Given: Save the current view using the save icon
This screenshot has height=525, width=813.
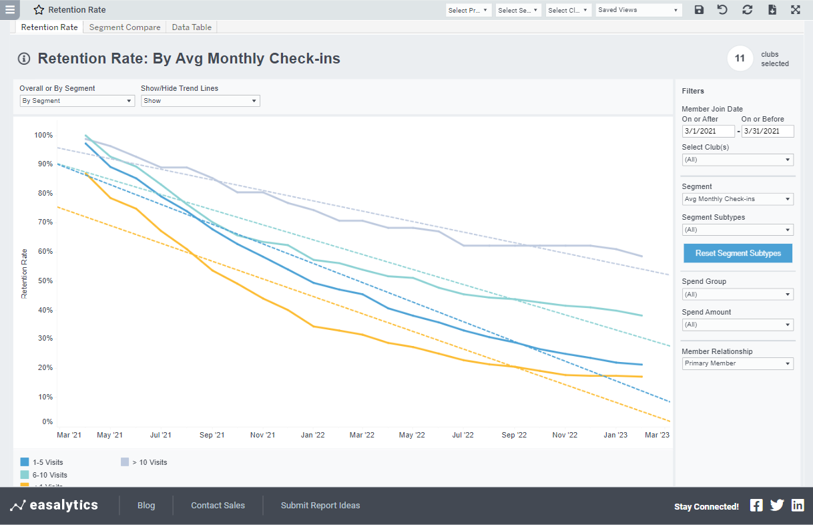Looking at the screenshot, I should [x=698, y=9].
